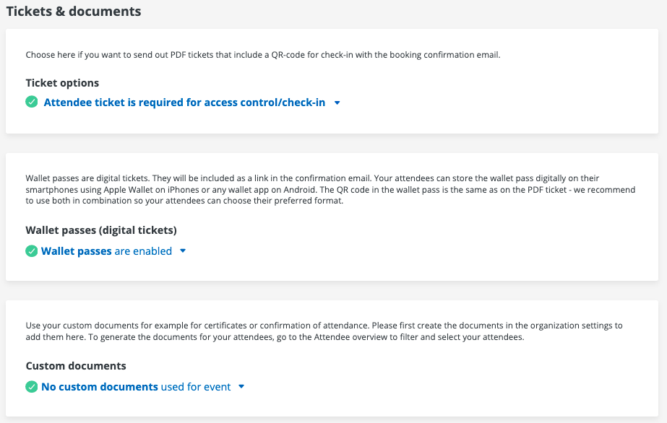
Task: Click green checkmark beside No custom documents
Action: (32, 387)
